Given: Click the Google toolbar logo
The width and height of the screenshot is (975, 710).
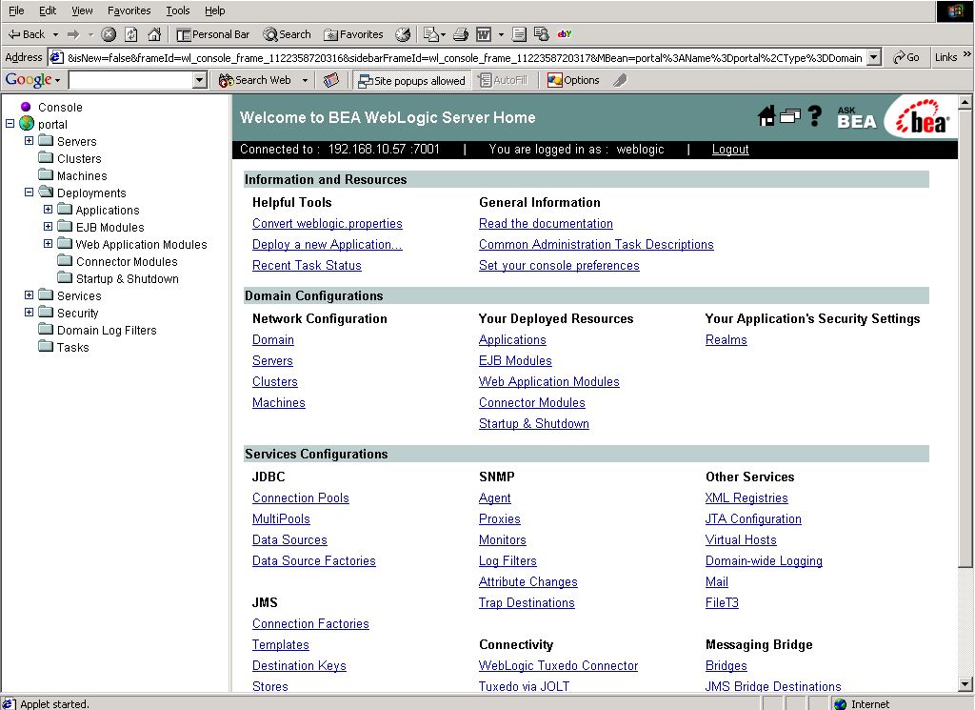Looking at the screenshot, I should click(28, 80).
